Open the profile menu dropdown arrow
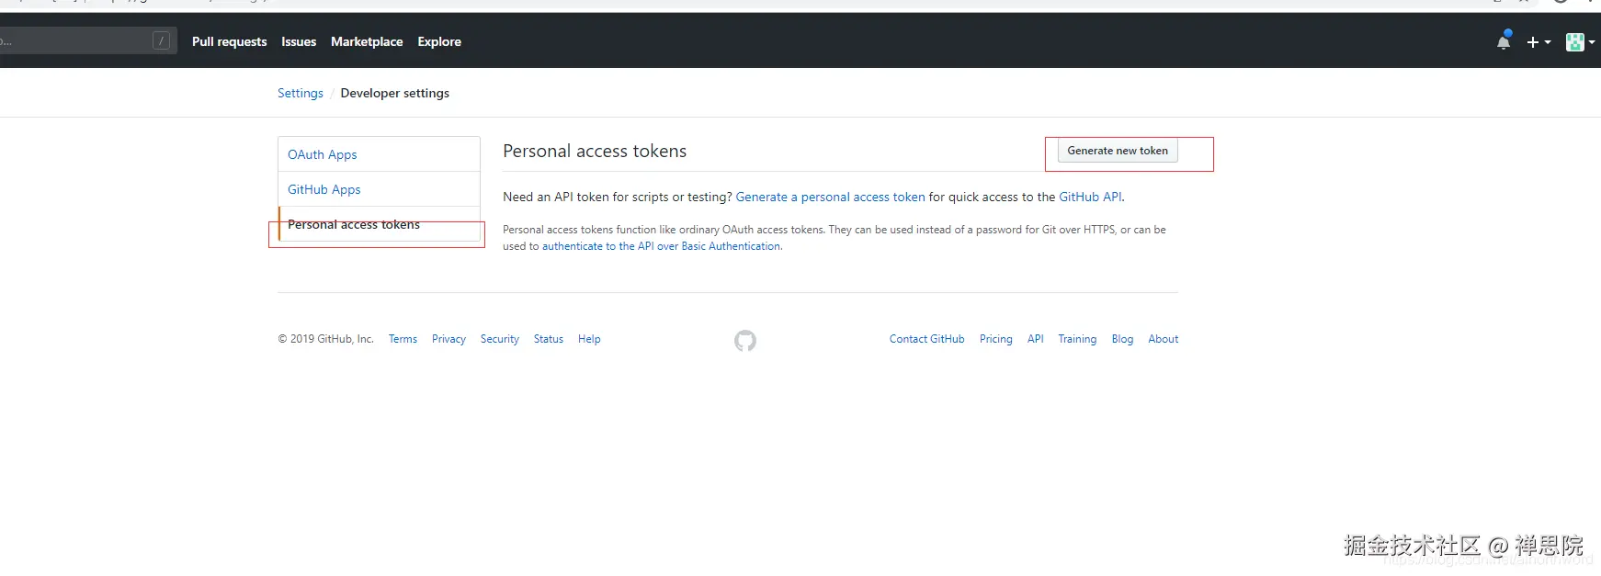The image size is (1601, 576). 1592,41
